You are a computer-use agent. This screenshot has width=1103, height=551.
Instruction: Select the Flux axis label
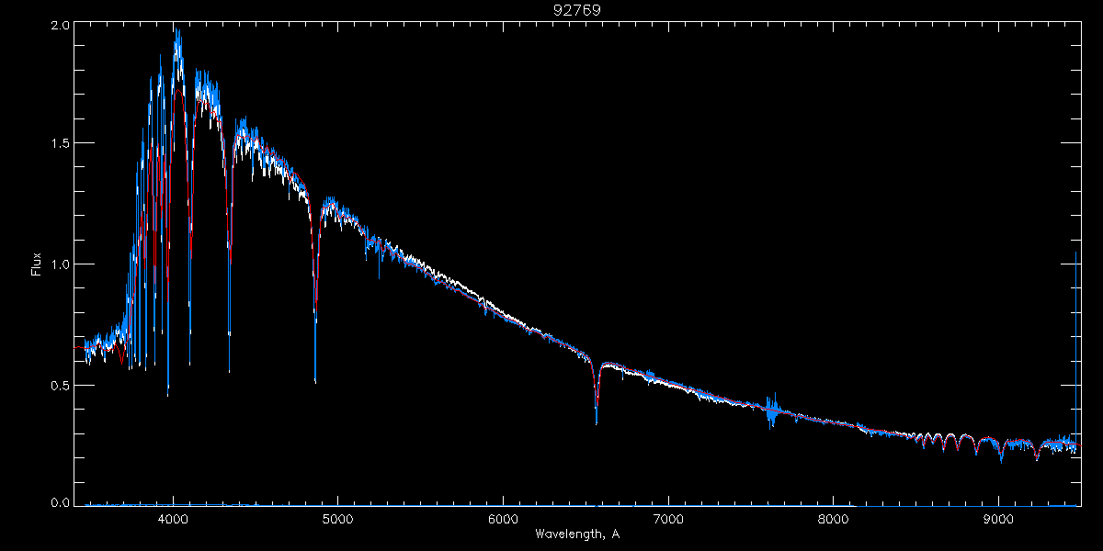click(37, 264)
